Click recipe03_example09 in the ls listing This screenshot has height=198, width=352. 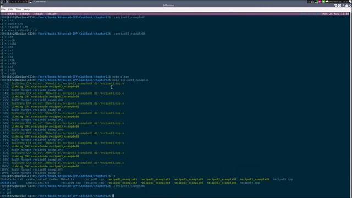coord(255,180)
